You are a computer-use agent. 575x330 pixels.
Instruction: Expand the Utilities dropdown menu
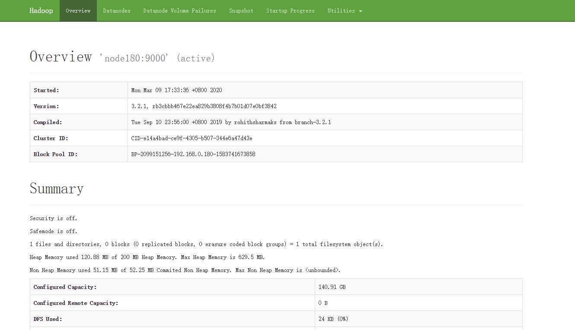(345, 10)
